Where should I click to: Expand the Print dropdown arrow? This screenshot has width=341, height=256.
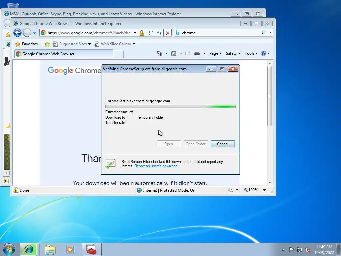204,53
